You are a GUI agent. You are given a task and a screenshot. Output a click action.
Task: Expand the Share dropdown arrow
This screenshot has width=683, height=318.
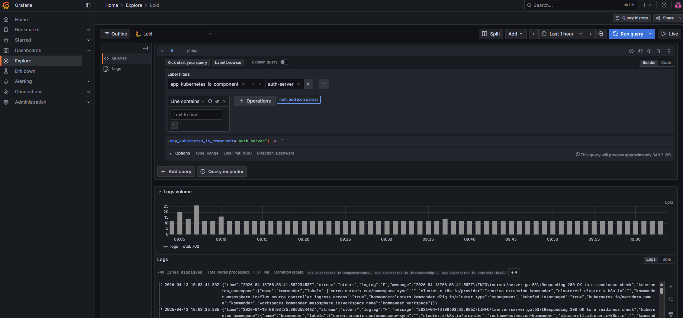click(680, 18)
